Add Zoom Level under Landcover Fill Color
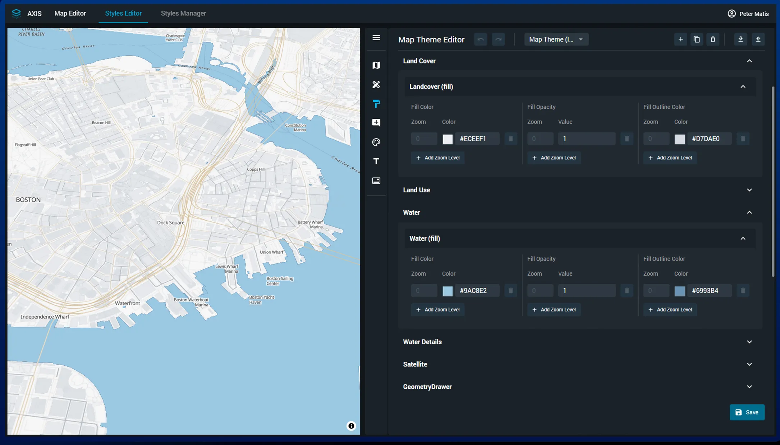 438,158
